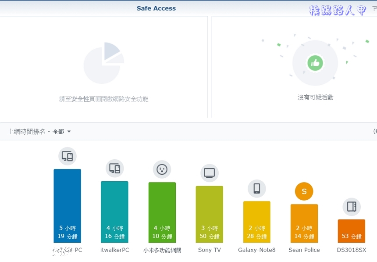Click the blue 5 小時 19 分鐘 bar
This screenshot has width=377, height=262.
point(68,206)
